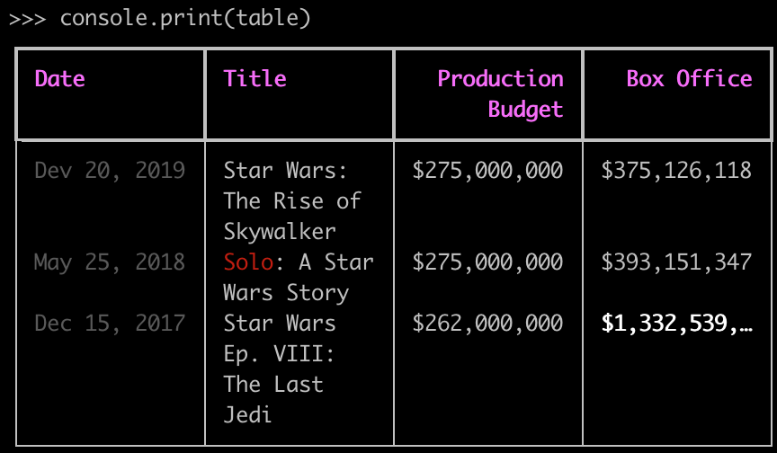Click the $375,126,118 box office value

[x=676, y=172]
